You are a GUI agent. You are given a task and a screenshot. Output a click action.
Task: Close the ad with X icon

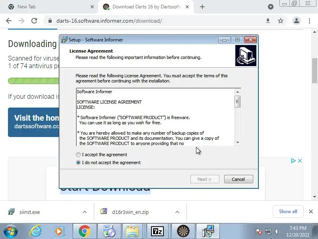point(300,161)
